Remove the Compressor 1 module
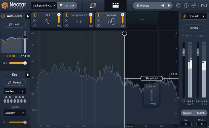Screen dimensions: 209x128 click(67, 25)
